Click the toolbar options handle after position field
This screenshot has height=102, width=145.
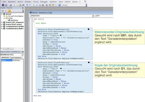click(86, 5)
